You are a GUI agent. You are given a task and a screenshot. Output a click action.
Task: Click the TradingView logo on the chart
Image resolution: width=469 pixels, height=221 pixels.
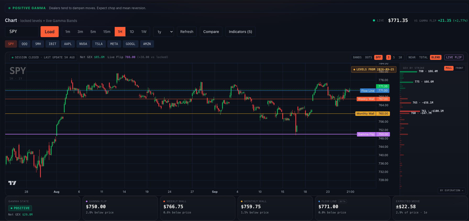tap(12, 183)
